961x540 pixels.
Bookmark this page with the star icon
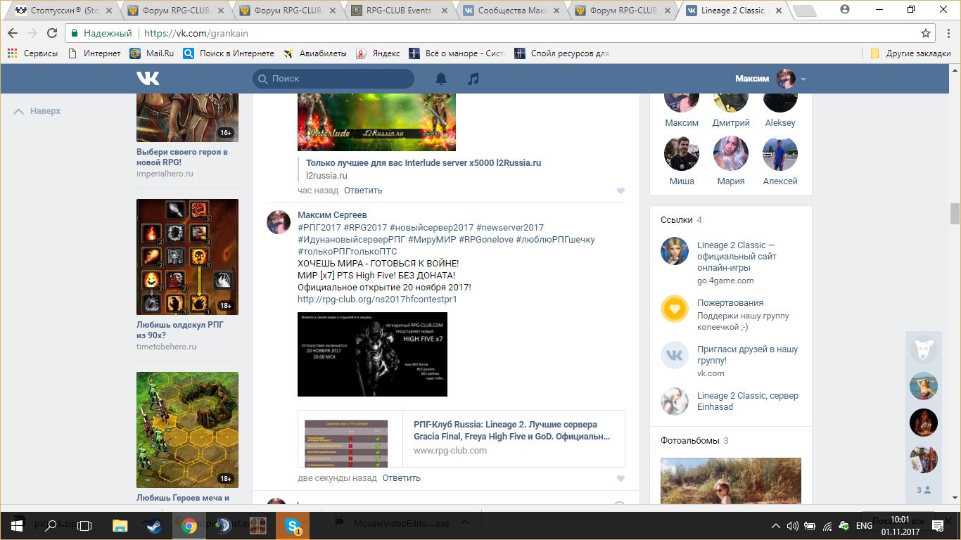[x=926, y=33]
